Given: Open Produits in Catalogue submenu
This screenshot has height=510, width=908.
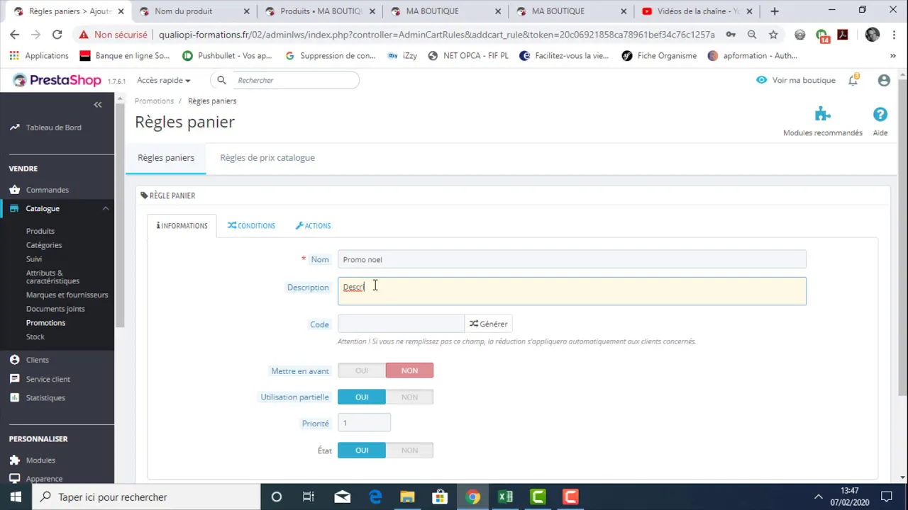Looking at the screenshot, I should (40, 231).
